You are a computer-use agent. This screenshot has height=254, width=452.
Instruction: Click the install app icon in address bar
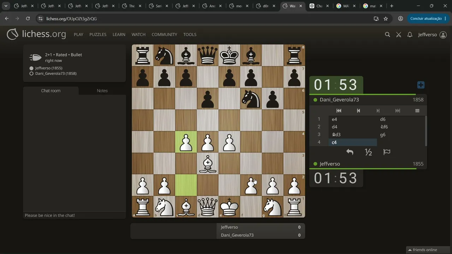click(x=376, y=19)
